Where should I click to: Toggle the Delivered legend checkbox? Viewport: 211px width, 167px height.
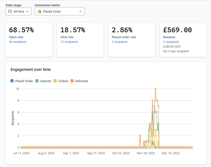[72, 81]
